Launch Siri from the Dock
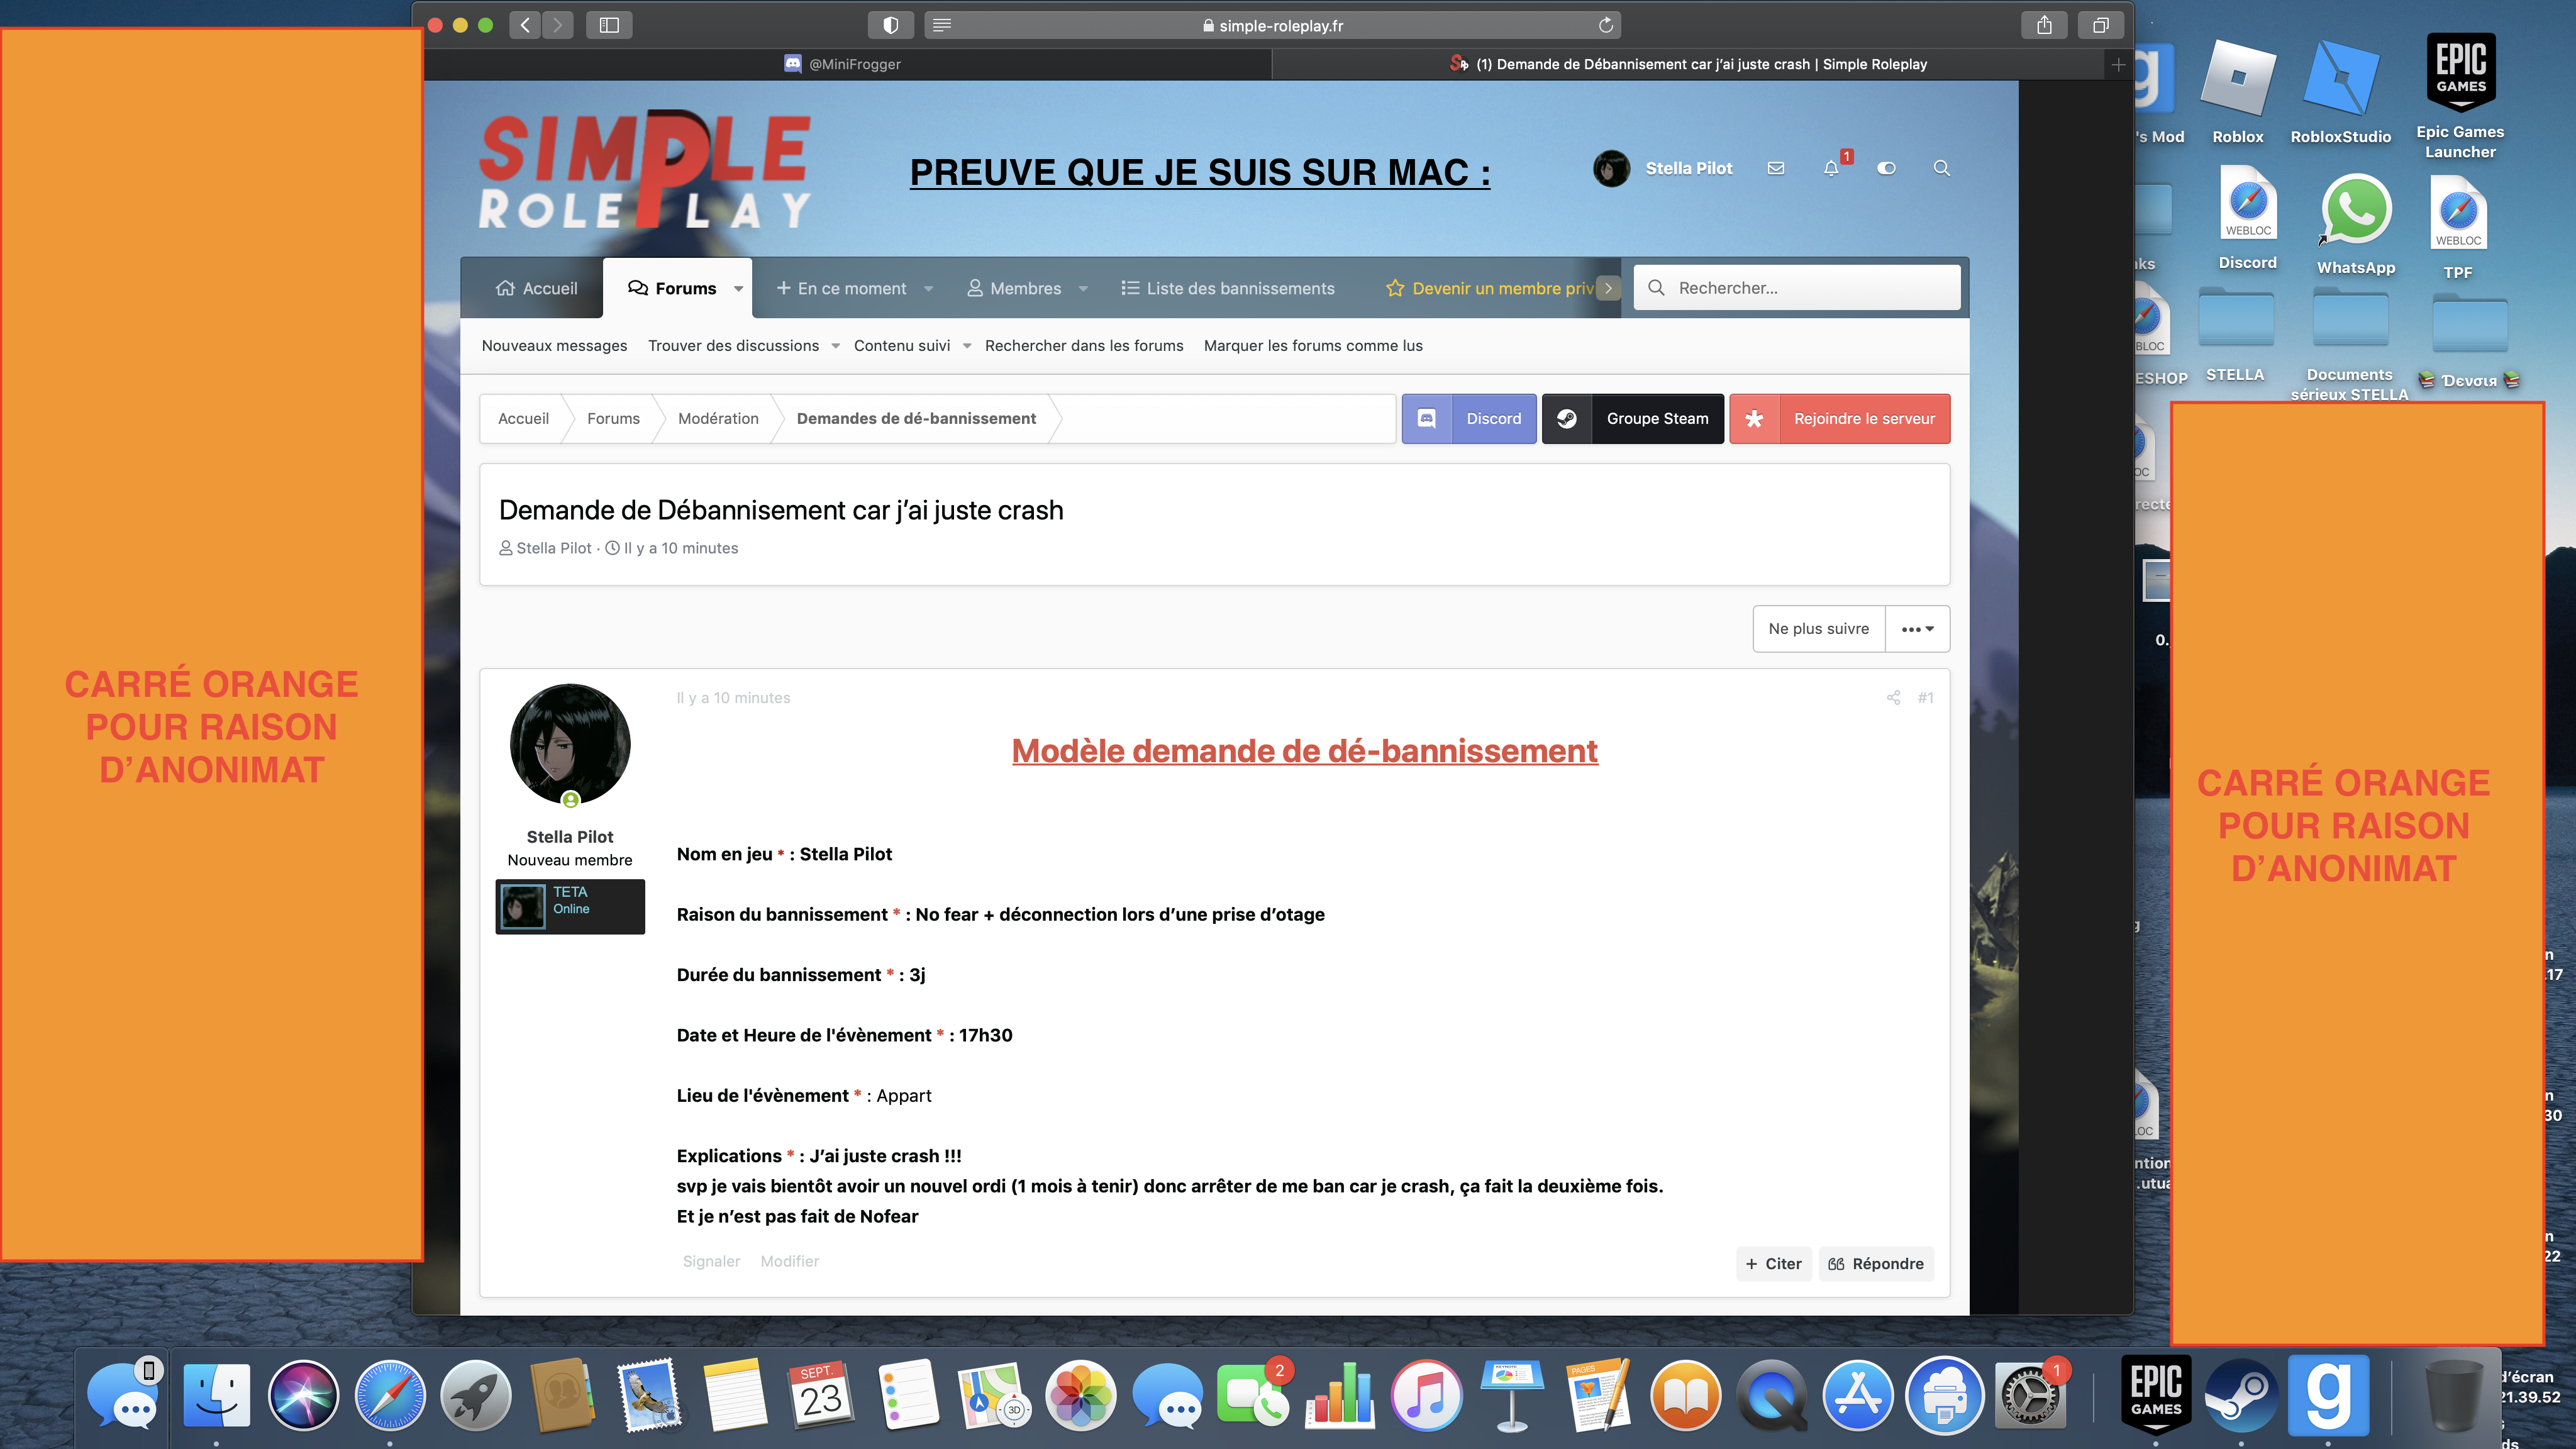The image size is (2576, 1449). 303,1395
